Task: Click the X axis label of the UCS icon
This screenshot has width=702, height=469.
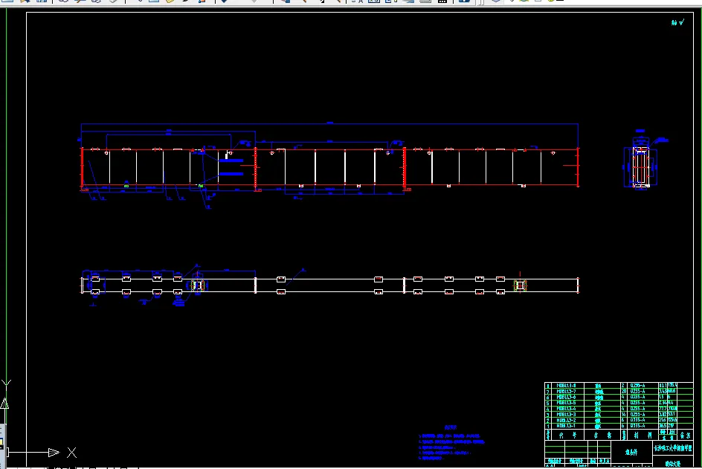Action: [x=71, y=453]
